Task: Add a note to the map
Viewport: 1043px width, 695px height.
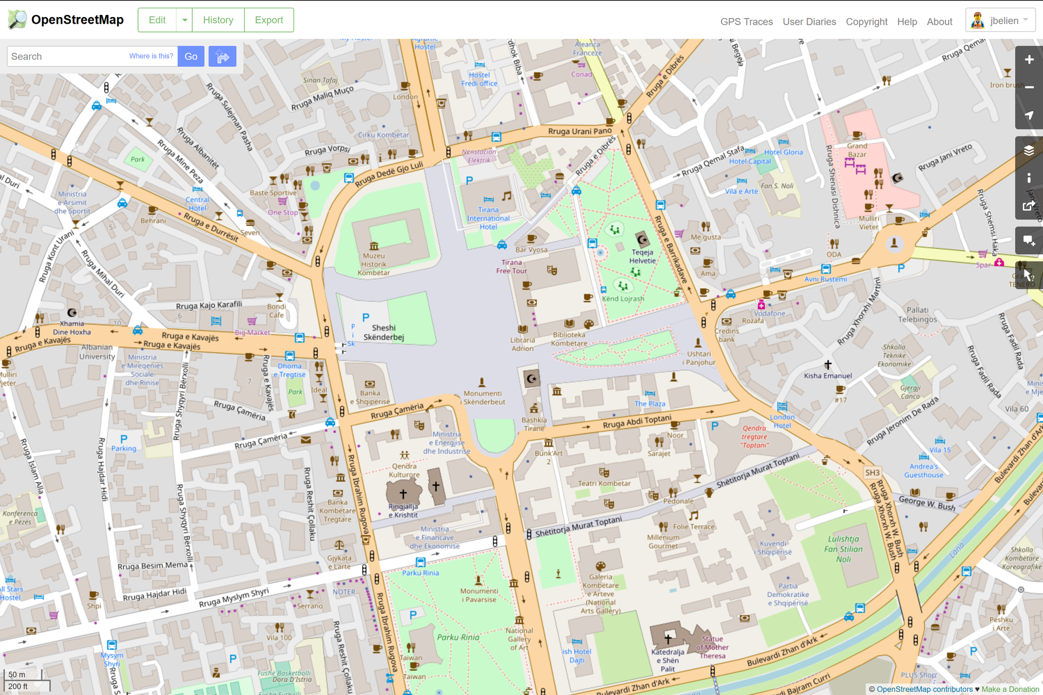Action: (1029, 240)
